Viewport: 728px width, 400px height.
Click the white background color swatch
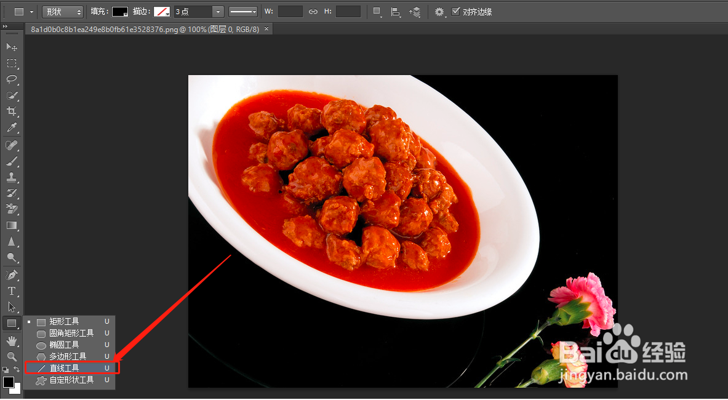click(x=17, y=390)
